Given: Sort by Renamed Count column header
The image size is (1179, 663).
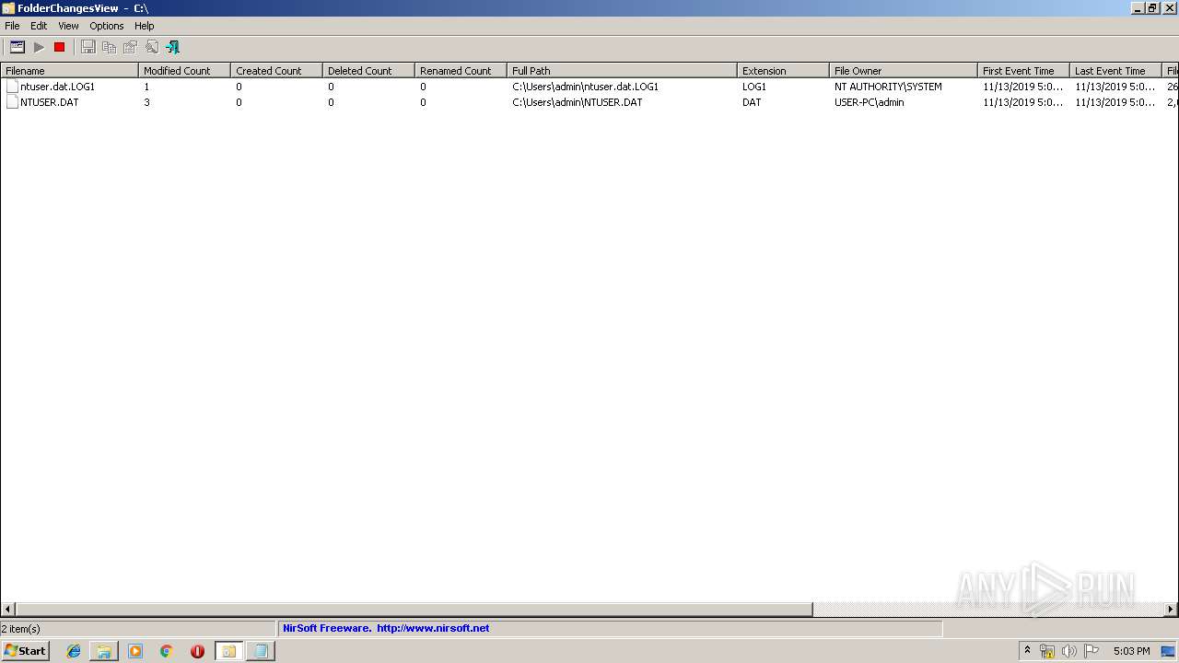Looking at the screenshot, I should [x=461, y=70].
